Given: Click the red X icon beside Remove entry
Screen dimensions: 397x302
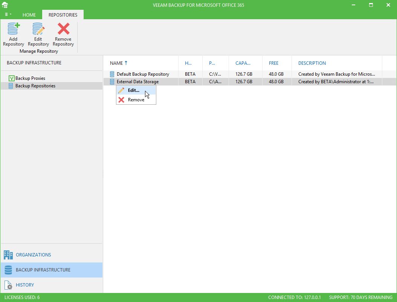Looking at the screenshot, I should click(121, 100).
